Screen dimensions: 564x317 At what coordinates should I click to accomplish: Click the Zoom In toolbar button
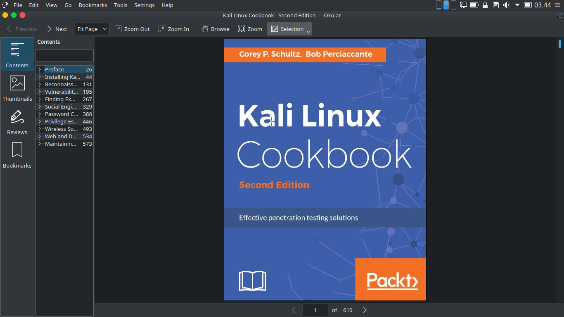[174, 29]
